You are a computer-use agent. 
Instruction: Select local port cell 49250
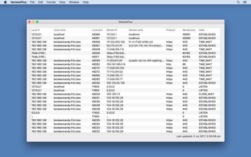96,83
